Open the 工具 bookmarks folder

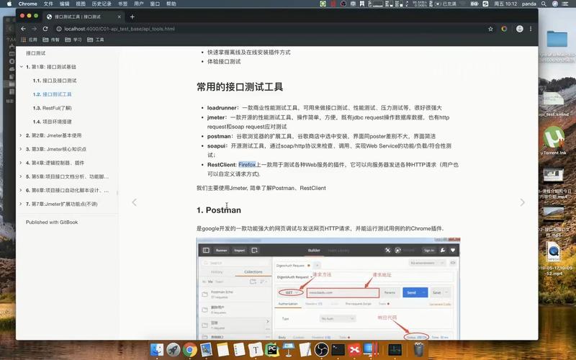point(96,40)
